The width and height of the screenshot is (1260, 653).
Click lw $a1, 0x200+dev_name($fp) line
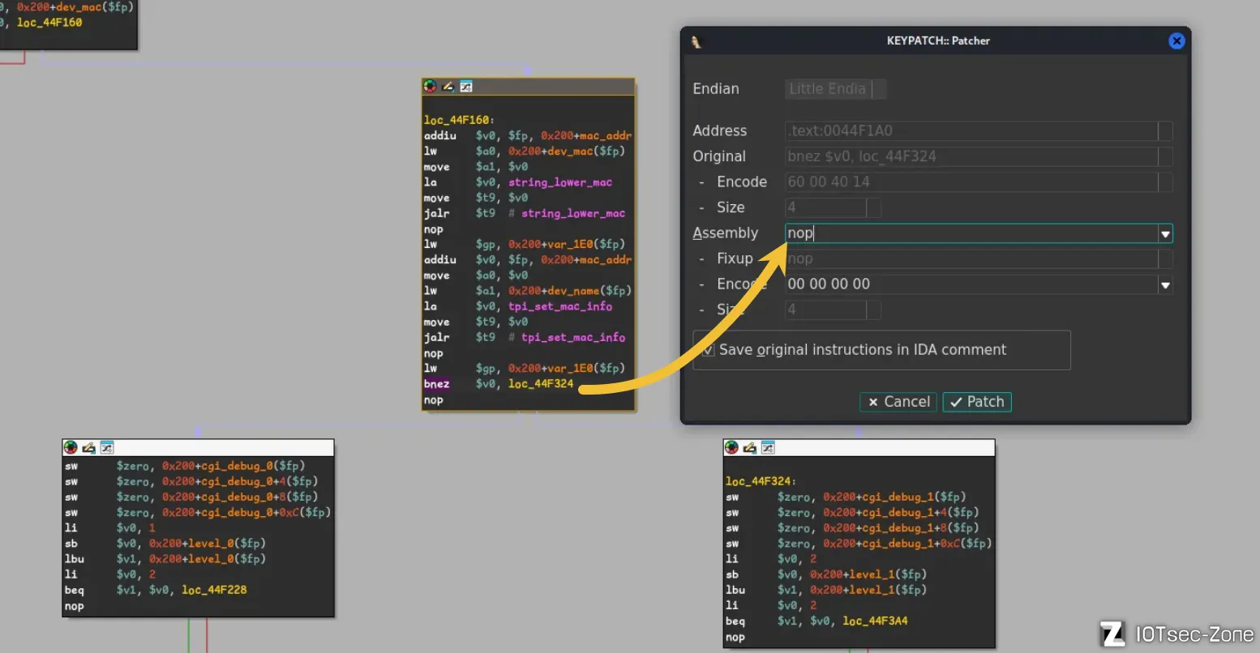(528, 291)
